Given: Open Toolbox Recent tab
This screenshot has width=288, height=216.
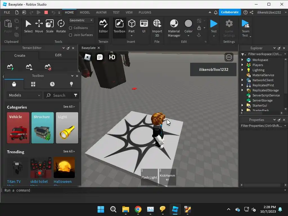Looking at the screenshot, I should point(52,84).
